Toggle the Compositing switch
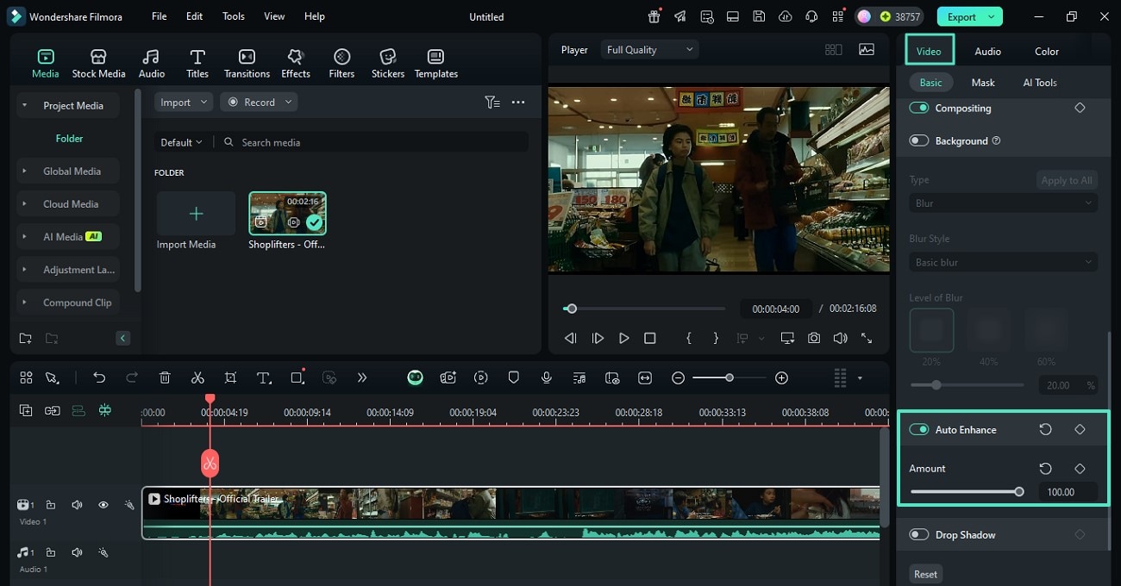 pos(919,108)
